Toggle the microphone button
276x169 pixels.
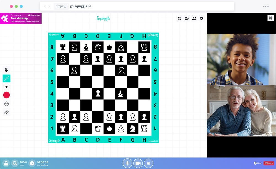coord(128,163)
